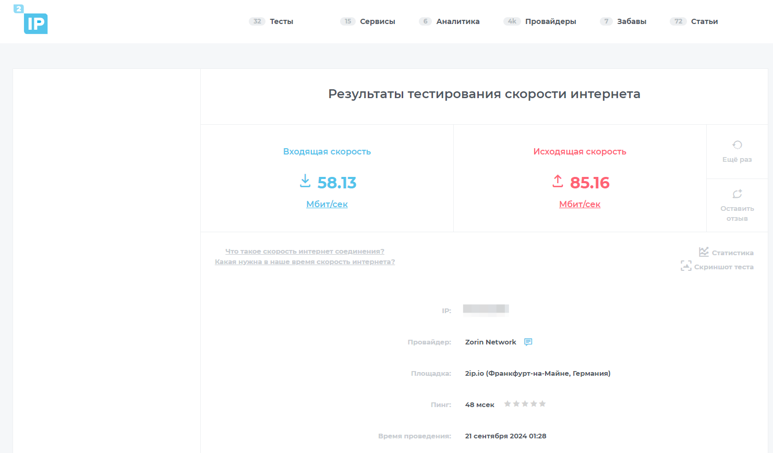This screenshot has width=773, height=453.
Task: Rate the ping with the fifth star
Action: pyautogui.click(x=542, y=403)
